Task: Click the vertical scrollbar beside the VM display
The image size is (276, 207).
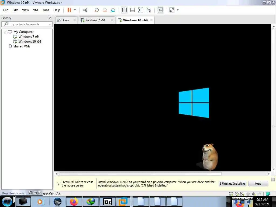Action: pyautogui.click(x=273, y=77)
